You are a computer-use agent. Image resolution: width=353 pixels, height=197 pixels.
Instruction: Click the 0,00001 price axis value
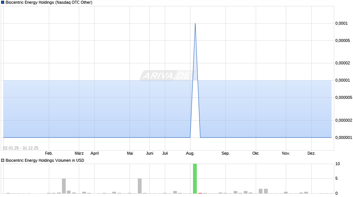(x=342, y=81)
